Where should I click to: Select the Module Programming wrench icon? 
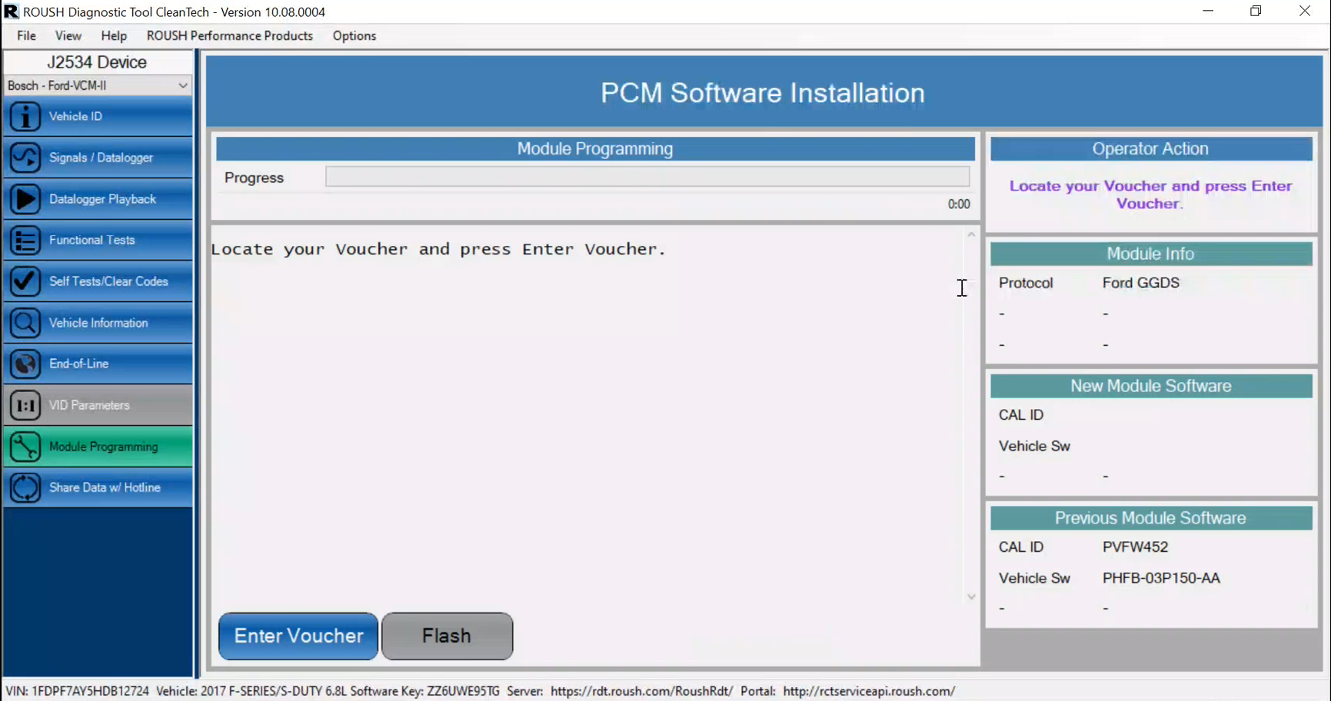pyautogui.click(x=25, y=447)
